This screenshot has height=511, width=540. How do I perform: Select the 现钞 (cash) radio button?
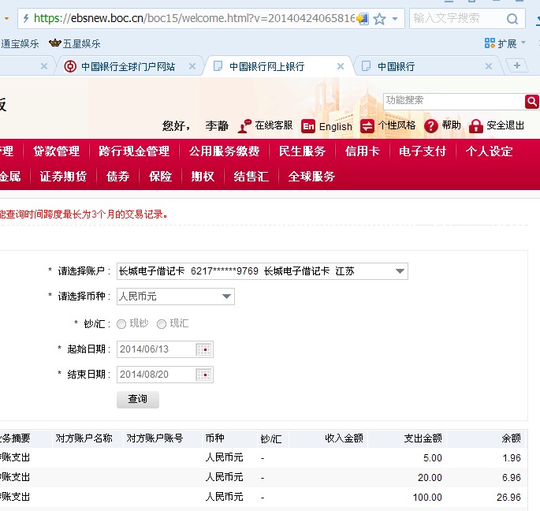pos(121,323)
